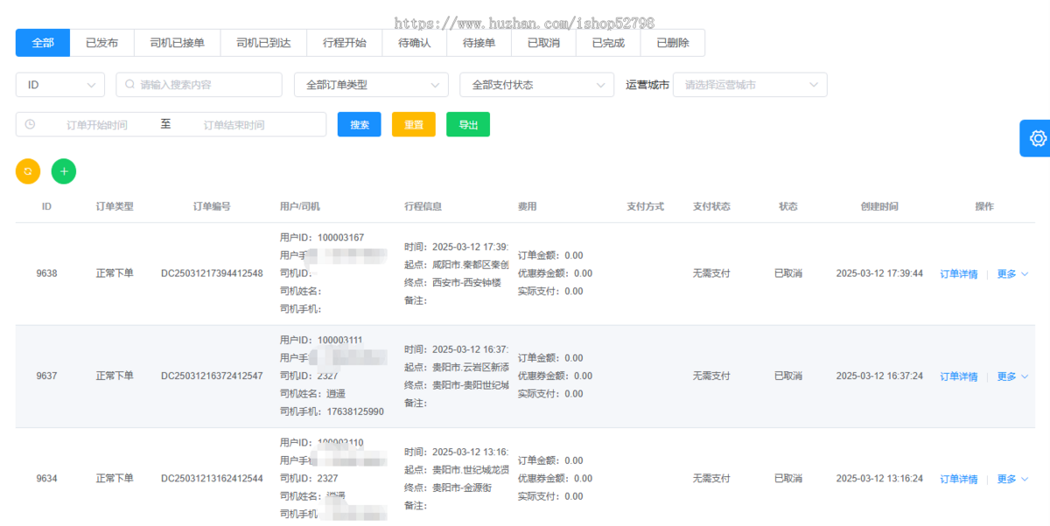This screenshot has width=1050, height=526.
Task: Switch to the 待接单 tab
Action: [479, 42]
